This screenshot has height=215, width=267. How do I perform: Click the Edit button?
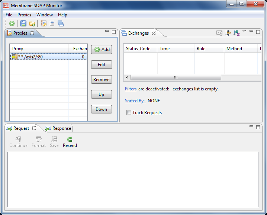point(102,65)
